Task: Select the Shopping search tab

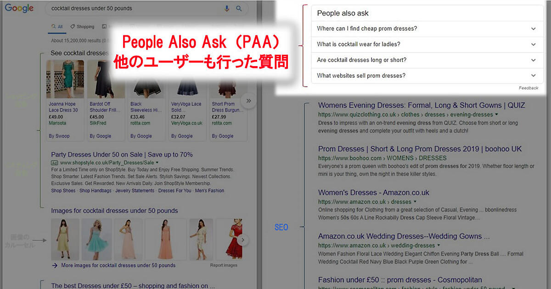Action: [x=82, y=27]
